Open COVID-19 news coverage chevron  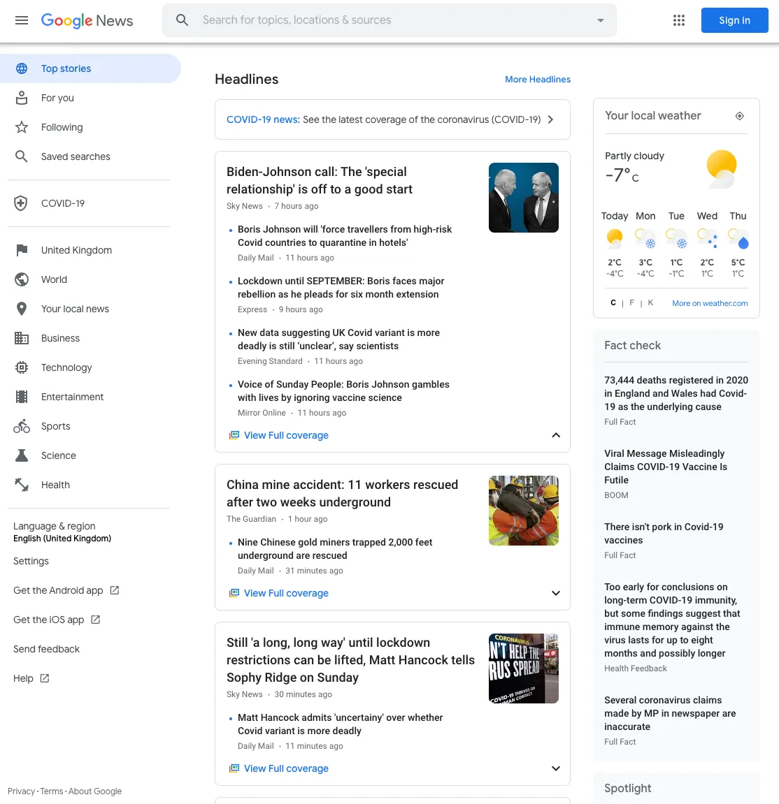point(550,119)
